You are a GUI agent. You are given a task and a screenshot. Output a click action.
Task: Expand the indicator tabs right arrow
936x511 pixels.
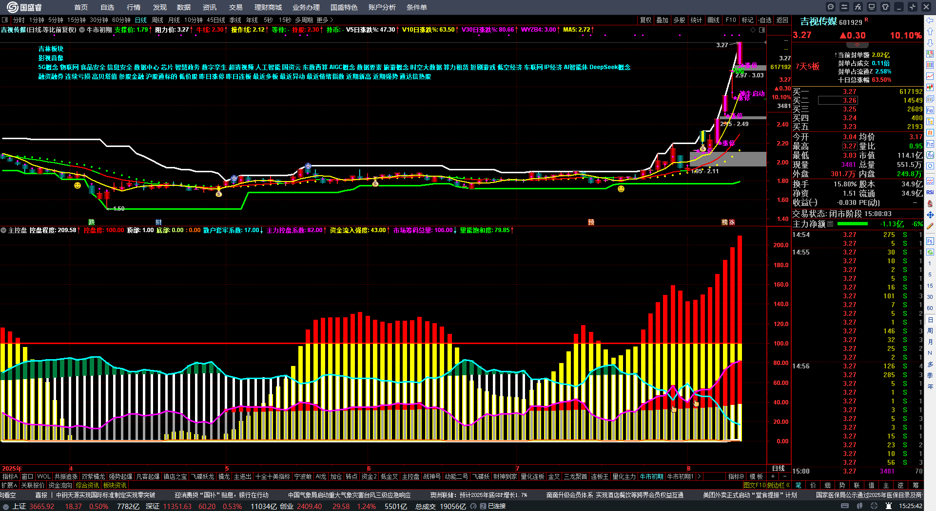[x=699, y=476]
